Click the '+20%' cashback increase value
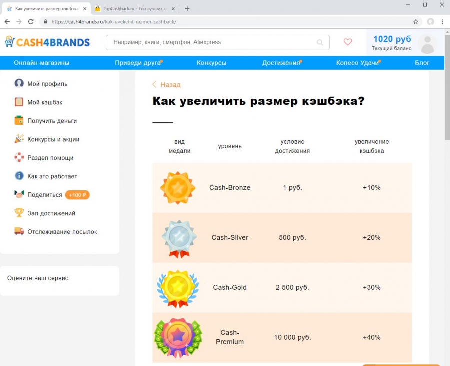The width and height of the screenshot is (450, 366). (372, 237)
